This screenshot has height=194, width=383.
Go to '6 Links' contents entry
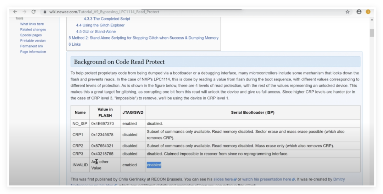coord(74,44)
